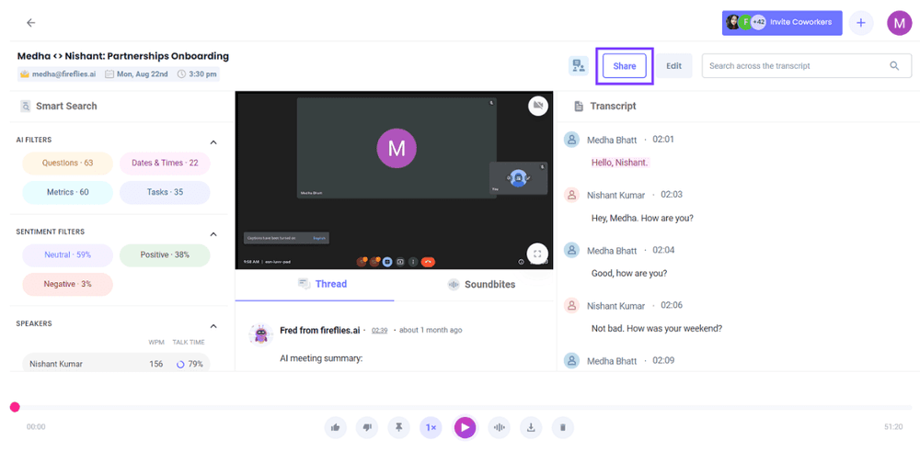Toggle the Positive · 38% sentiment filter

[165, 255]
